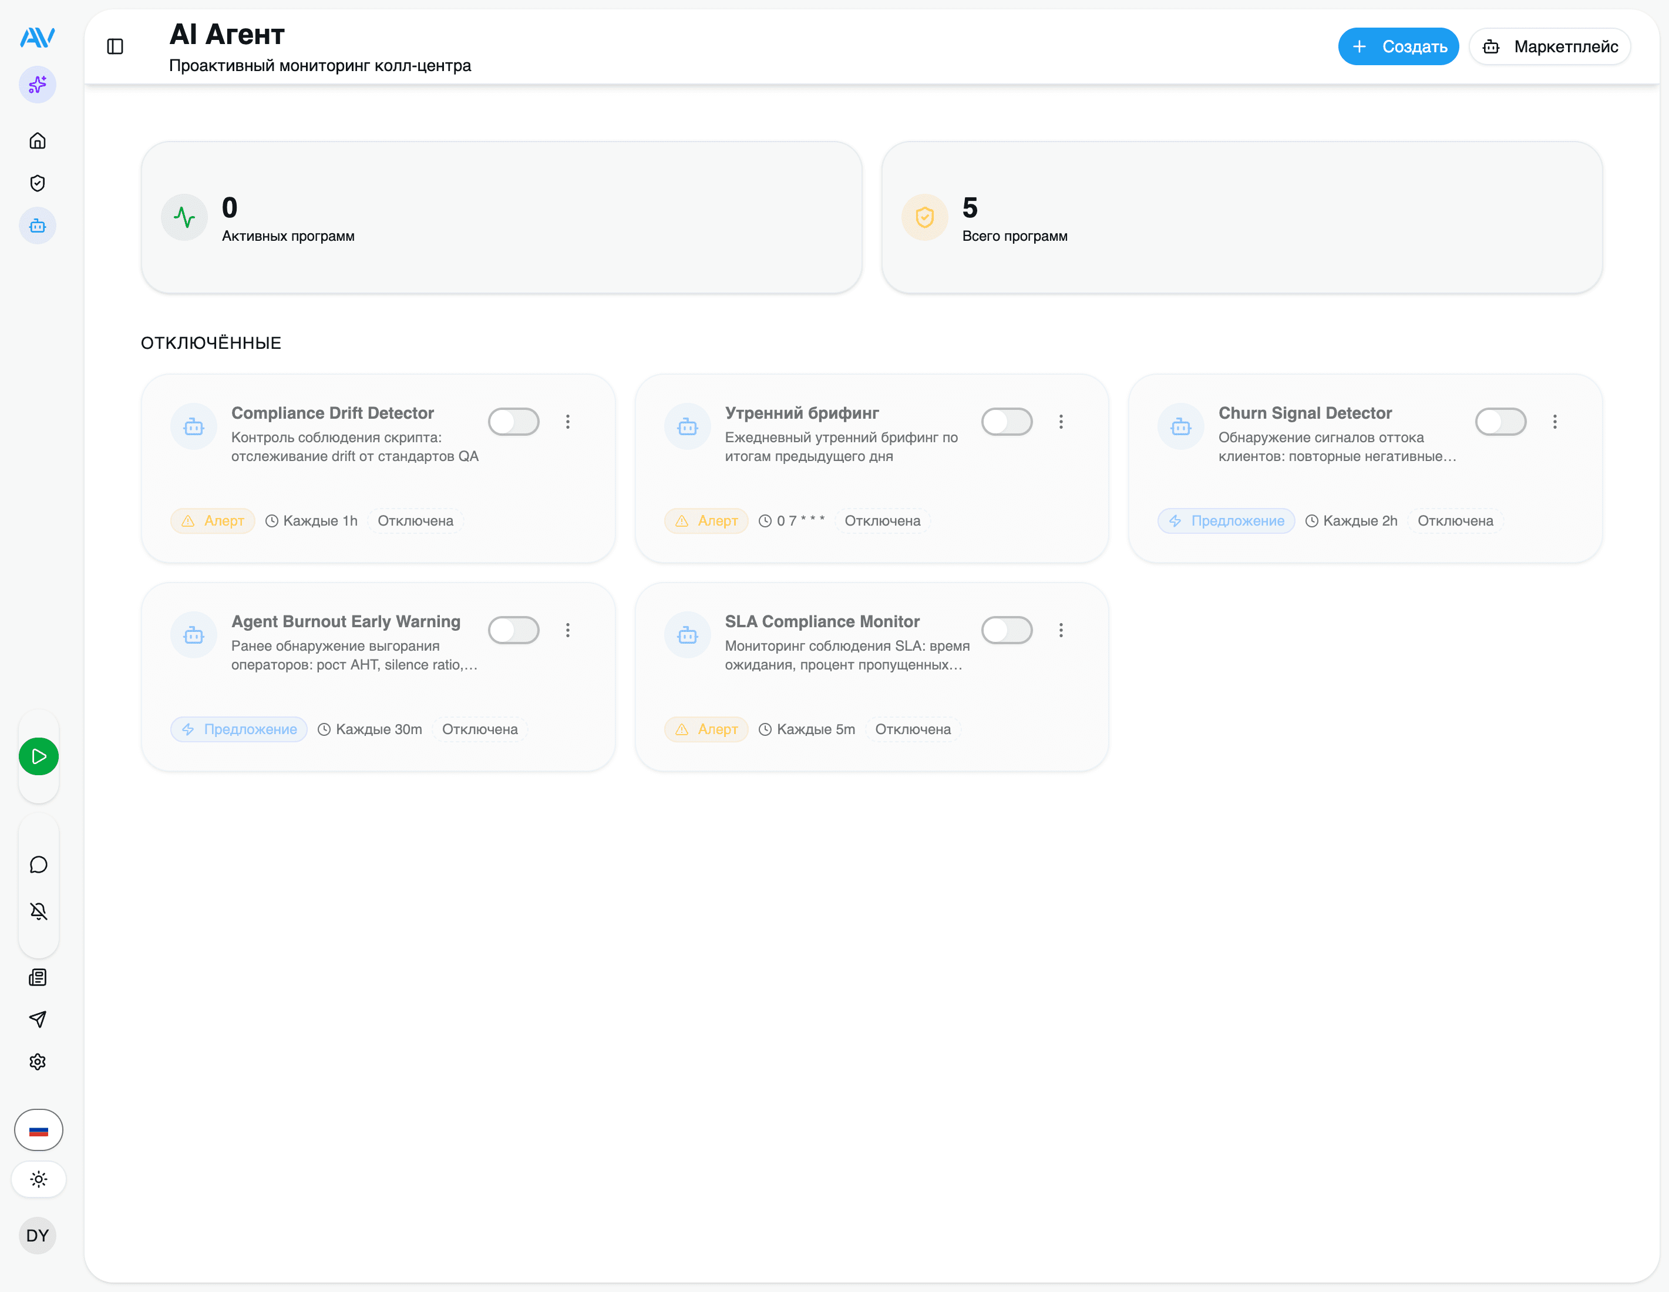
Task: Open the SLA Compliance Monitor title
Action: (x=822, y=622)
